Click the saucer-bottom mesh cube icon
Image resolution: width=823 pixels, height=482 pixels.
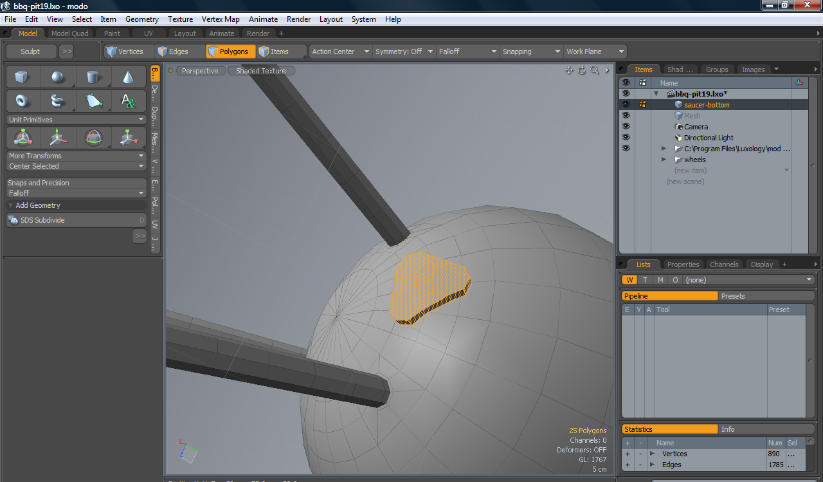point(678,105)
